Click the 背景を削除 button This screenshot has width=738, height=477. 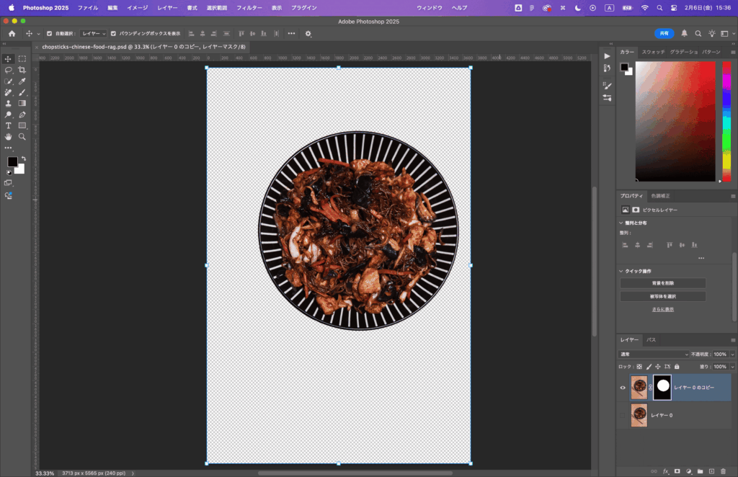[662, 283]
